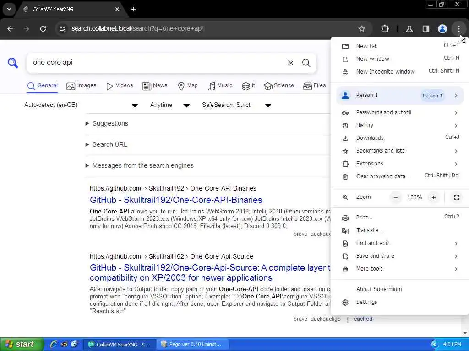Open the SafeSearch: Strict dropdown

tap(237, 105)
